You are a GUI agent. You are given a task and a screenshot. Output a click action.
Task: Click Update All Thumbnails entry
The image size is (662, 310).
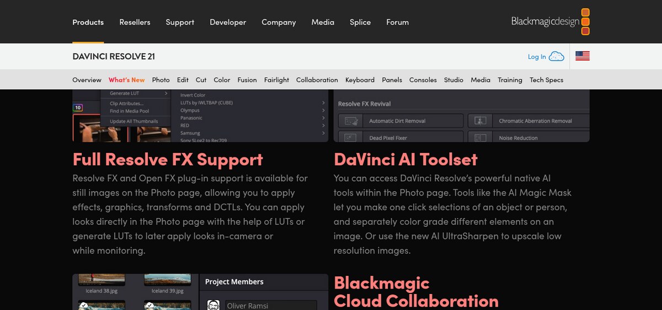pos(134,121)
